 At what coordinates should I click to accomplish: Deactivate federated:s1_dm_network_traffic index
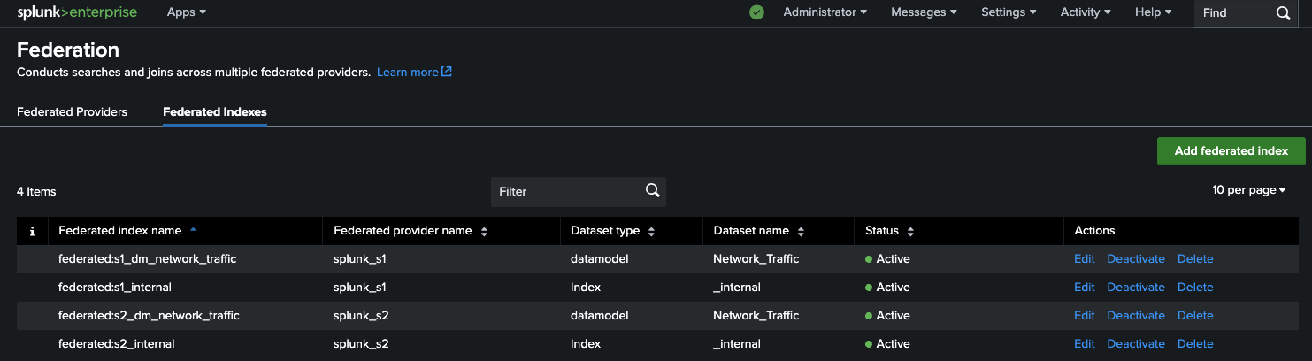tap(1136, 259)
